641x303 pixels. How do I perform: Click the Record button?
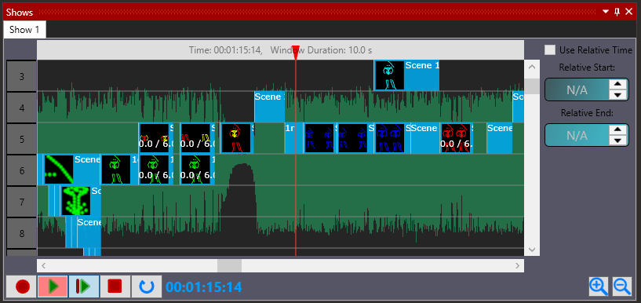point(22,287)
